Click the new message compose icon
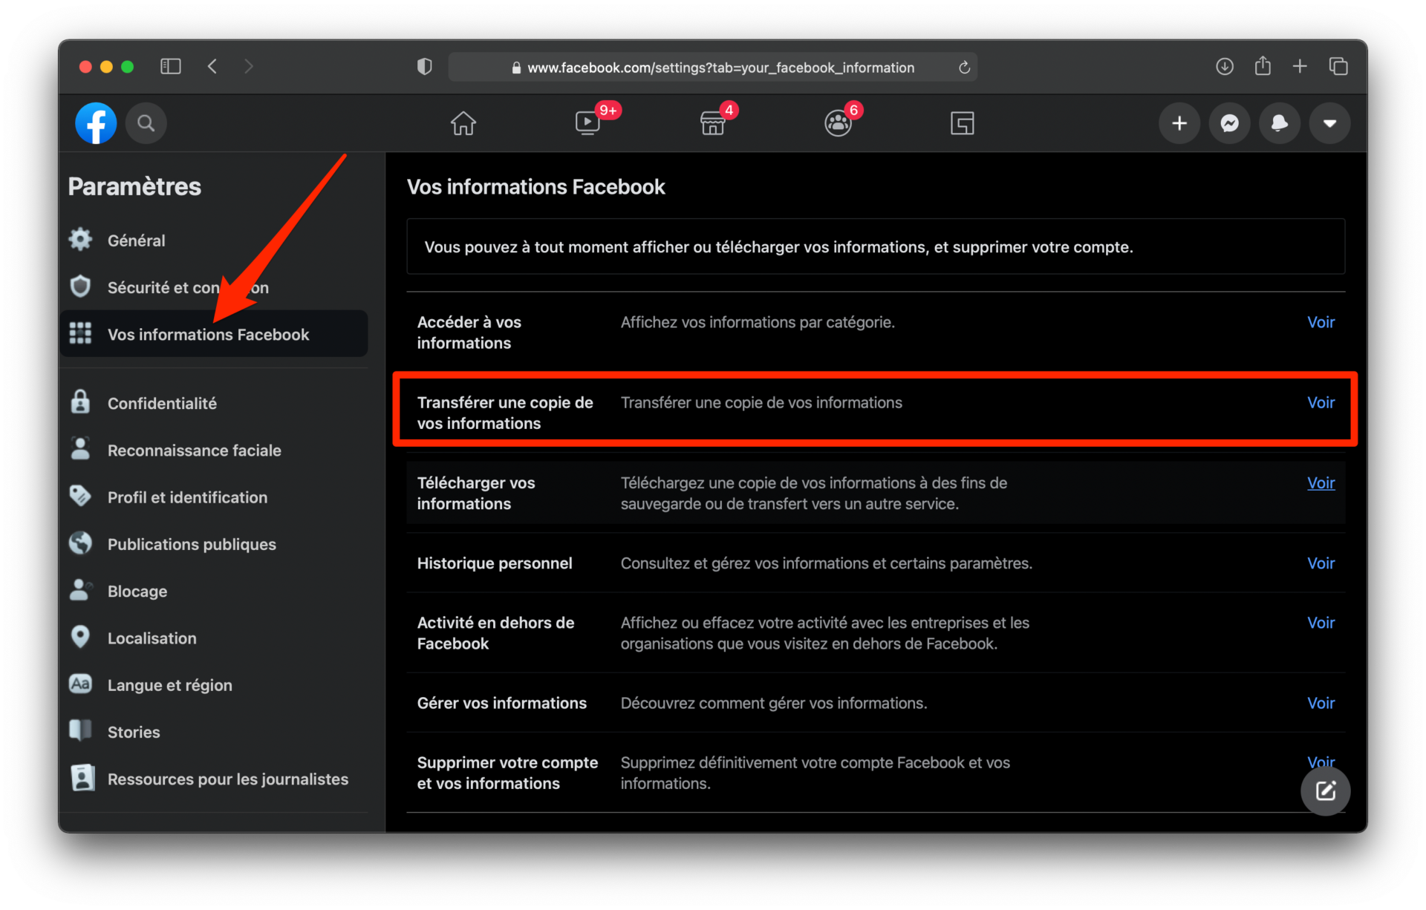 (1326, 790)
